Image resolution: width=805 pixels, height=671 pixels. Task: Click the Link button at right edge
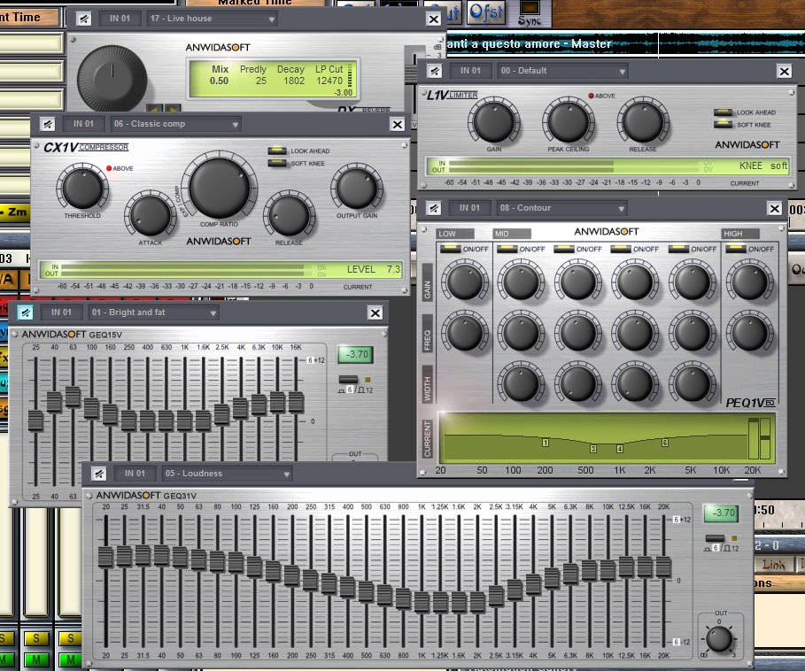pyautogui.click(x=773, y=565)
